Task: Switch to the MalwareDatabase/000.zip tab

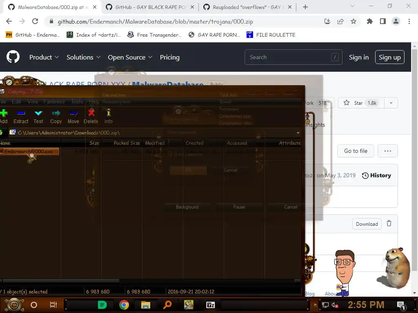Action: (x=51, y=7)
